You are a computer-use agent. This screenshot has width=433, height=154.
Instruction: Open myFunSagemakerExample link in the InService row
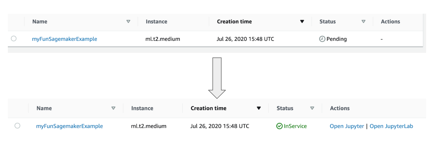[x=69, y=126]
